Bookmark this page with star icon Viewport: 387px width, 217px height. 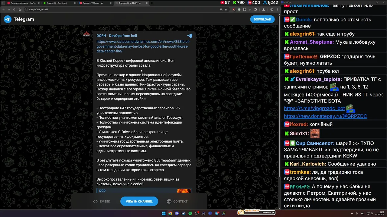(226, 9)
